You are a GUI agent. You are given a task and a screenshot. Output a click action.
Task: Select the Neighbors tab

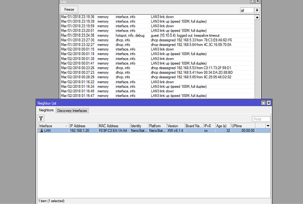(46, 110)
